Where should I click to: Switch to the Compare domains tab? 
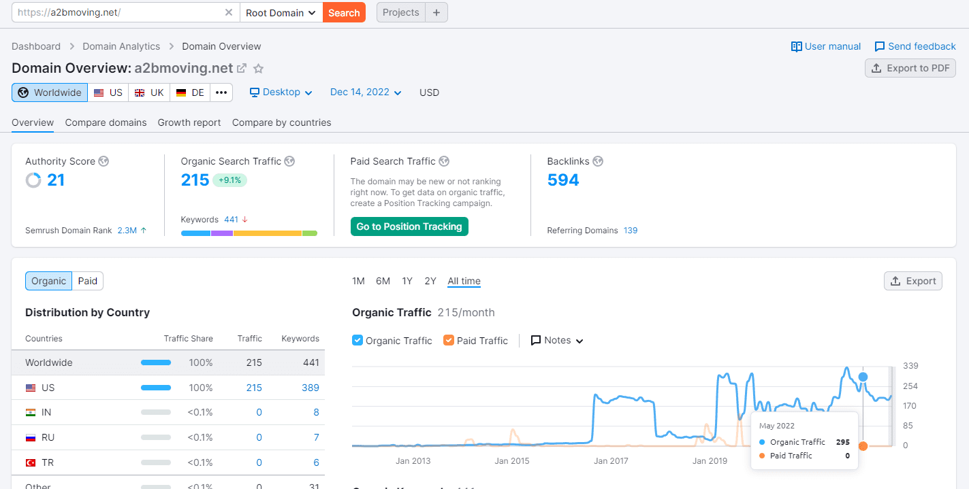[106, 122]
